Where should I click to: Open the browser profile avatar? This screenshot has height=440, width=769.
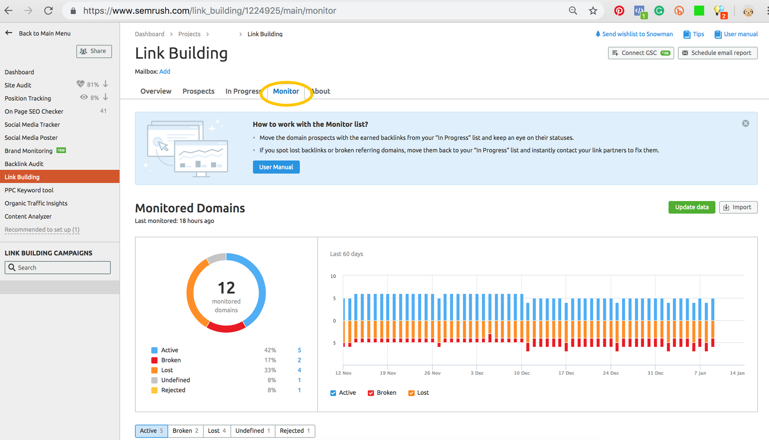coord(748,11)
